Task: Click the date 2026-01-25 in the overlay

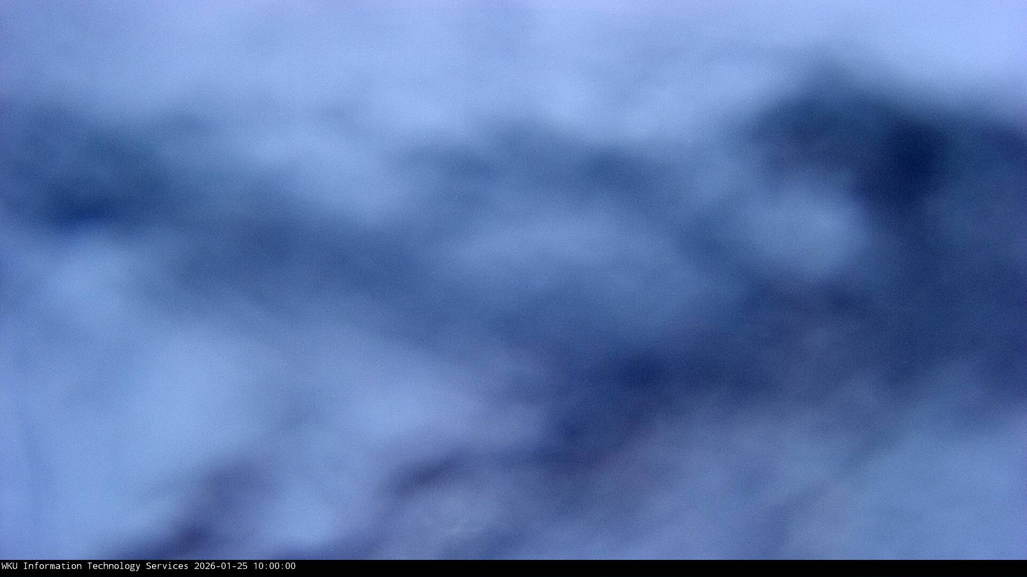Action: coord(220,566)
